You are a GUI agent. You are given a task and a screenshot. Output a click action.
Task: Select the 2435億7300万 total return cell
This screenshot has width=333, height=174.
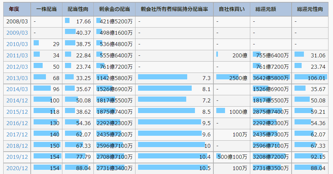[271, 134]
